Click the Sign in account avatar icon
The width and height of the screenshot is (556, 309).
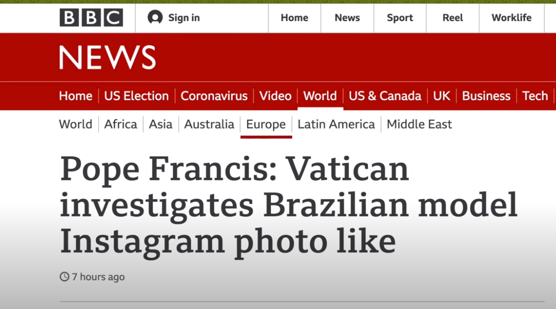point(155,18)
